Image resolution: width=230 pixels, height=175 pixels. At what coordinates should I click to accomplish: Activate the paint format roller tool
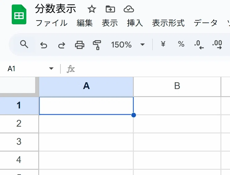coord(97,45)
